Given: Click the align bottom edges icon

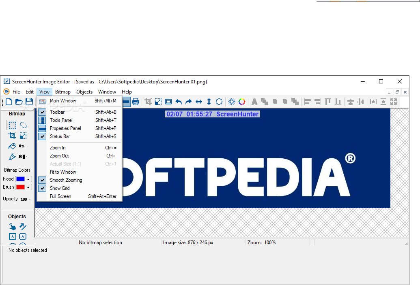Looking at the screenshot, I should point(338,102).
